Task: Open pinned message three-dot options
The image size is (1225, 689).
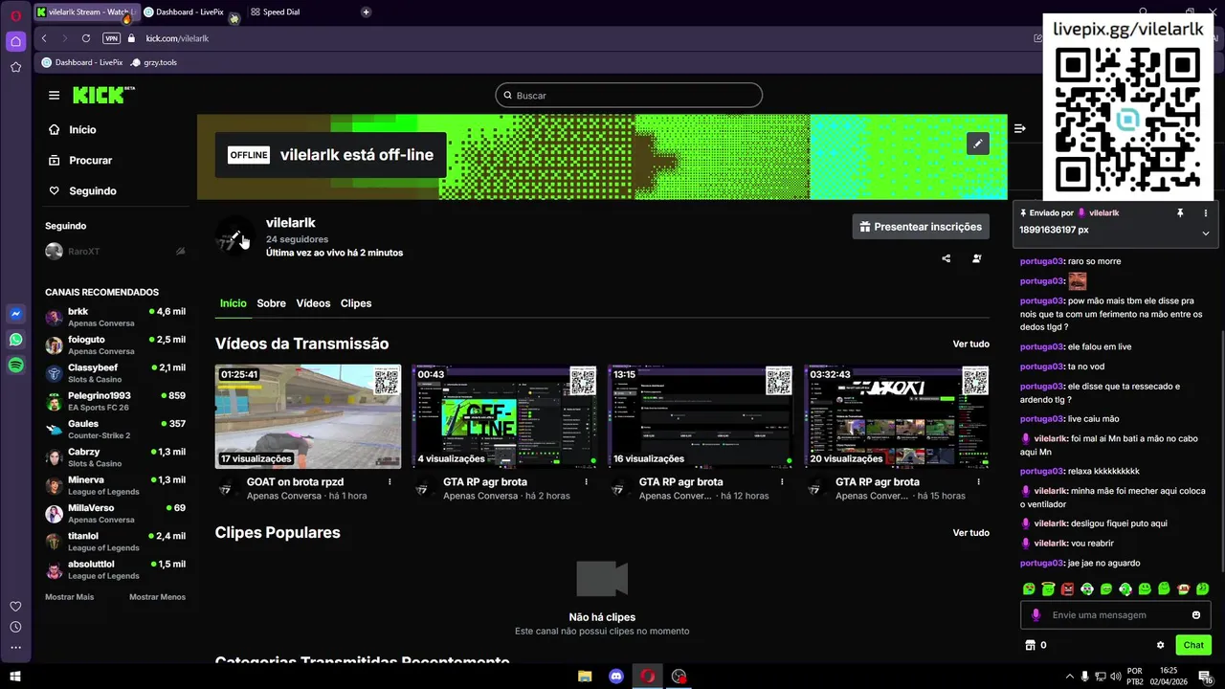Action: click(x=1206, y=212)
